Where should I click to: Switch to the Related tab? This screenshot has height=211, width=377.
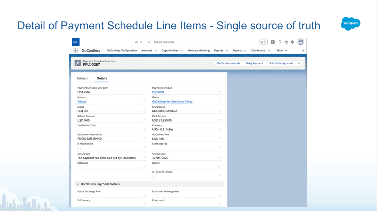coord(82,78)
